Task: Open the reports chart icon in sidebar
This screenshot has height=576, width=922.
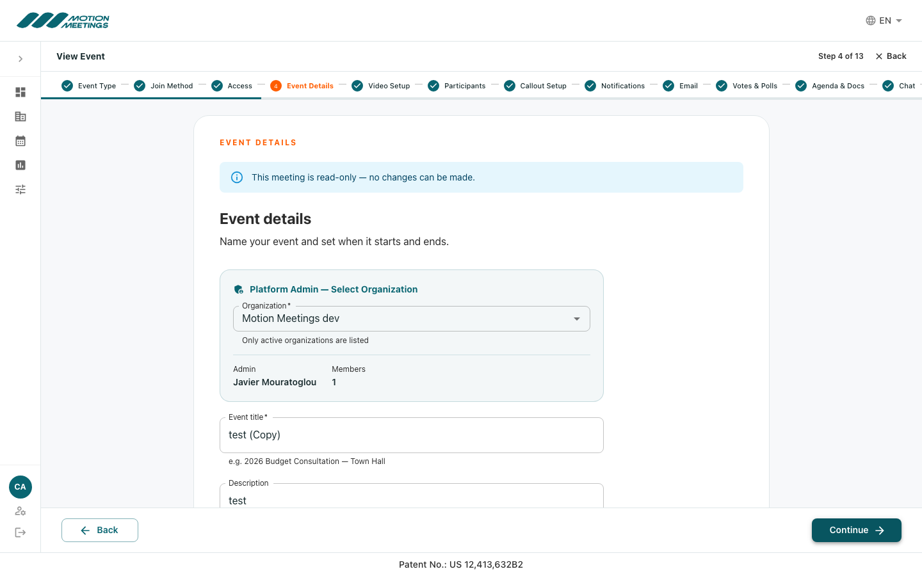Action: pos(20,165)
